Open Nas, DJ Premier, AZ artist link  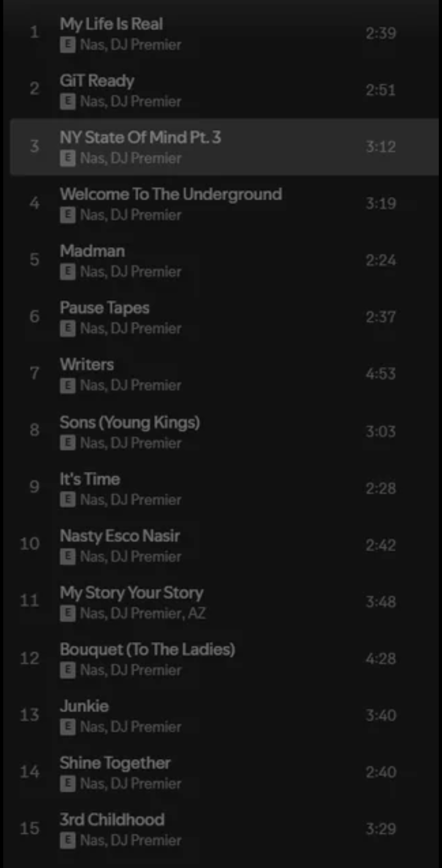pos(143,613)
